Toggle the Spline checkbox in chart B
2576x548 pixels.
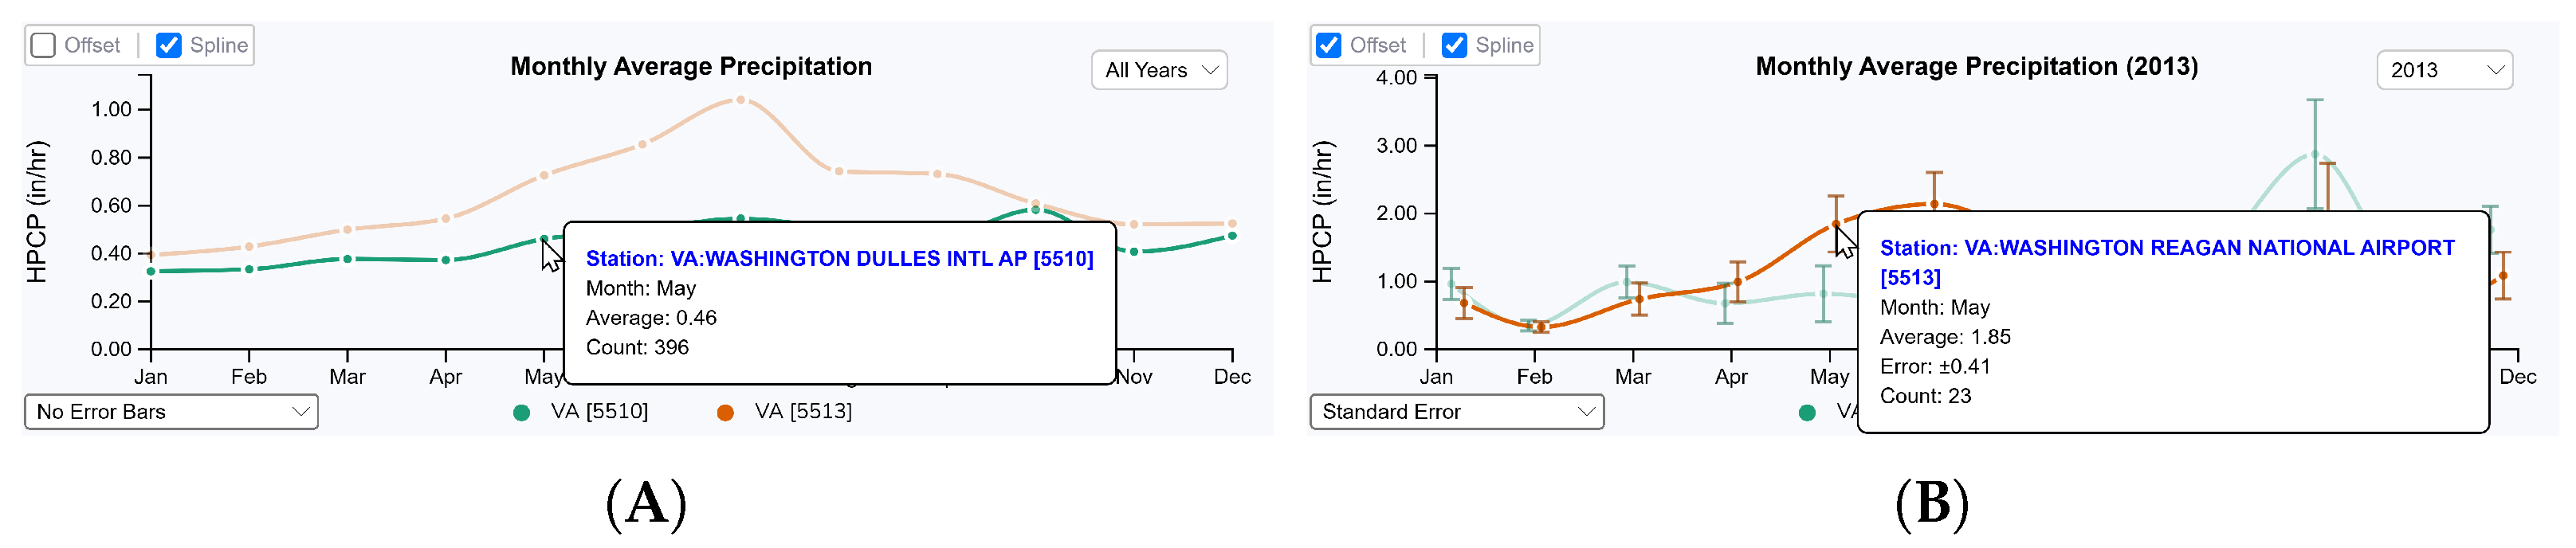click(x=1455, y=46)
